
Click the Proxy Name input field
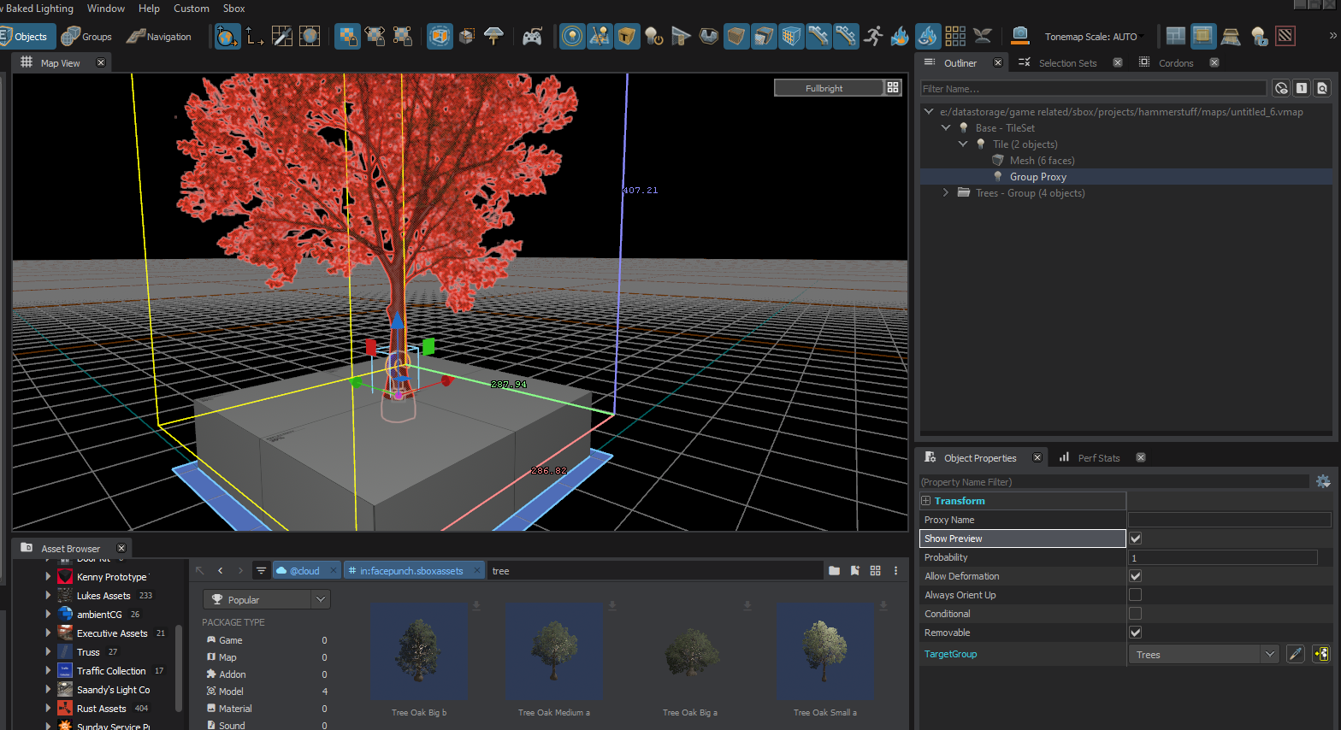click(1230, 520)
